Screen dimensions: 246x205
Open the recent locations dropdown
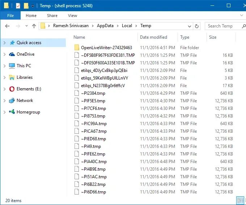tap(26, 26)
